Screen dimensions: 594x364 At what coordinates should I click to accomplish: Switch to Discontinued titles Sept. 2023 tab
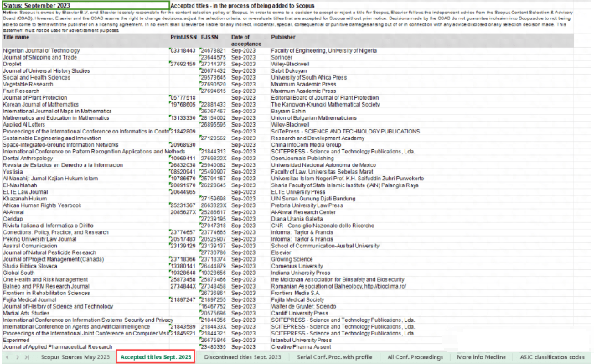(242, 357)
